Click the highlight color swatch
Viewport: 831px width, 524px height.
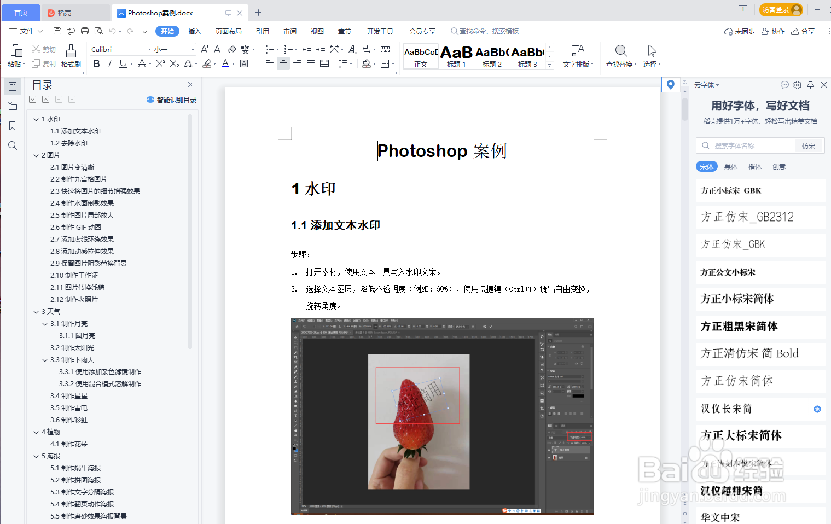[x=207, y=63]
